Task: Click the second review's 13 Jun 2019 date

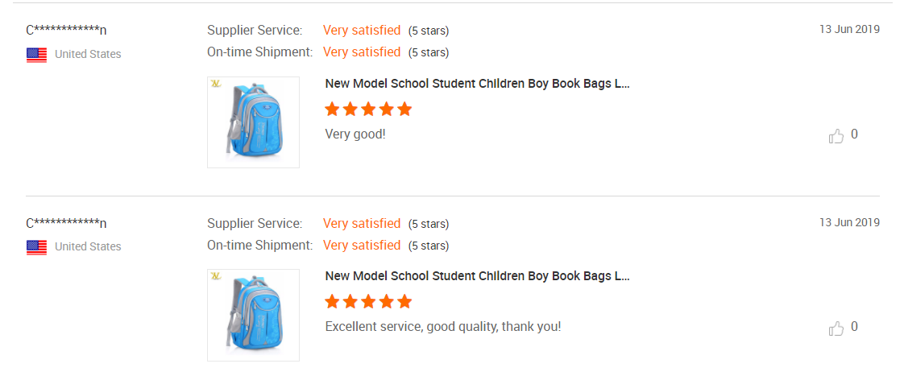Action: click(850, 222)
